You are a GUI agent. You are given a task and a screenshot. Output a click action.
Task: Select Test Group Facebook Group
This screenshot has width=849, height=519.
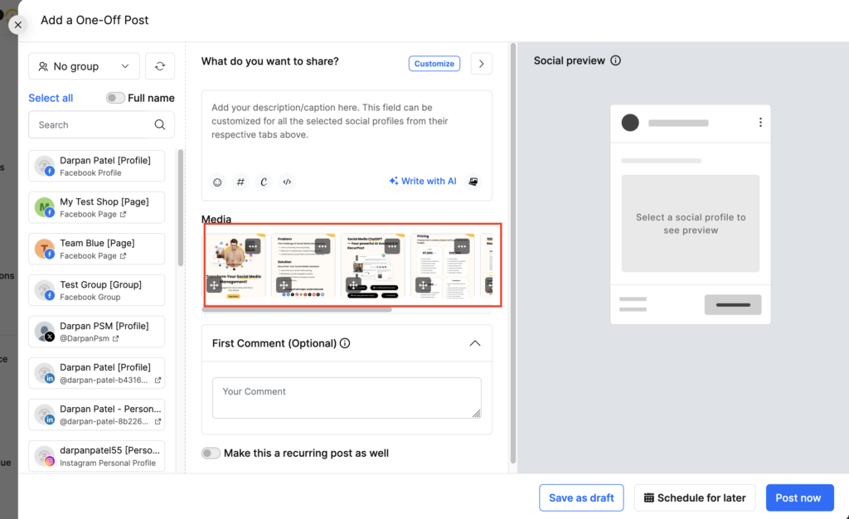tap(96, 290)
